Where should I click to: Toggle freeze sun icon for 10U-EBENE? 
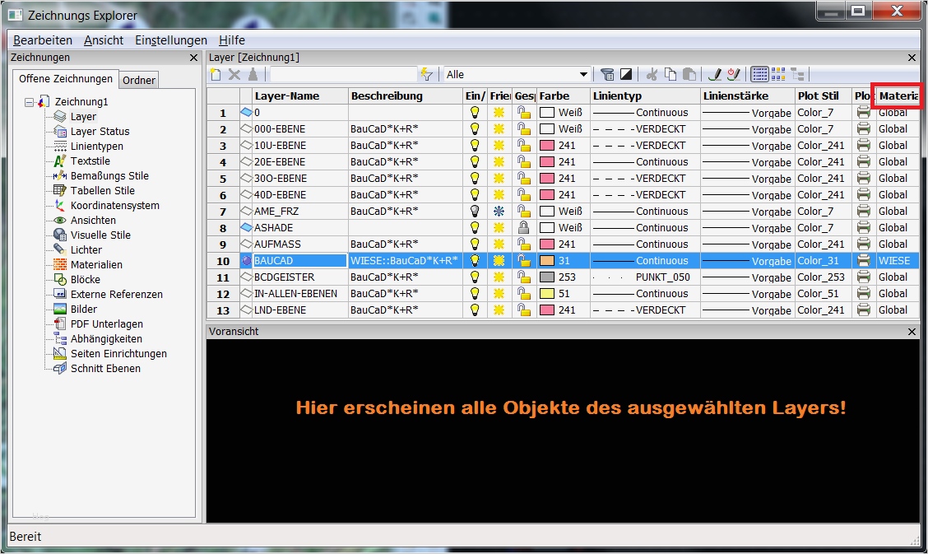click(499, 145)
